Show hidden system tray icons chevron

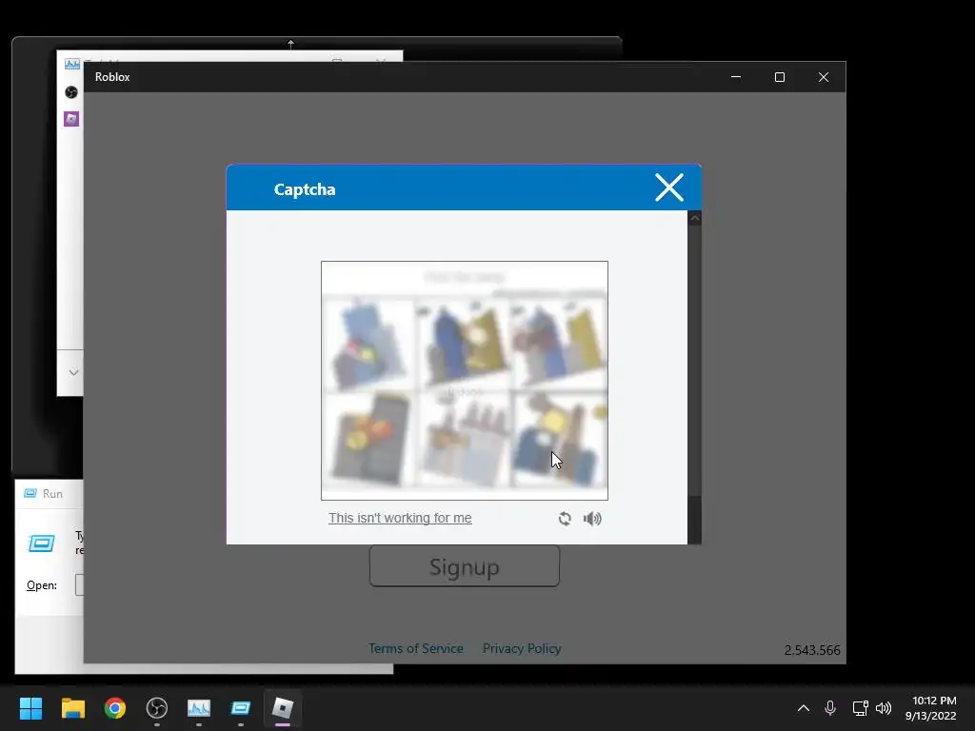[x=804, y=708]
